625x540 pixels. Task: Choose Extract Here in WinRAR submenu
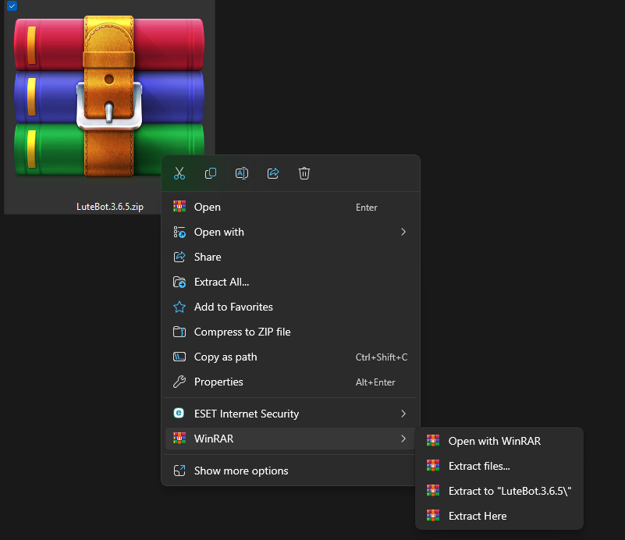coord(499,516)
